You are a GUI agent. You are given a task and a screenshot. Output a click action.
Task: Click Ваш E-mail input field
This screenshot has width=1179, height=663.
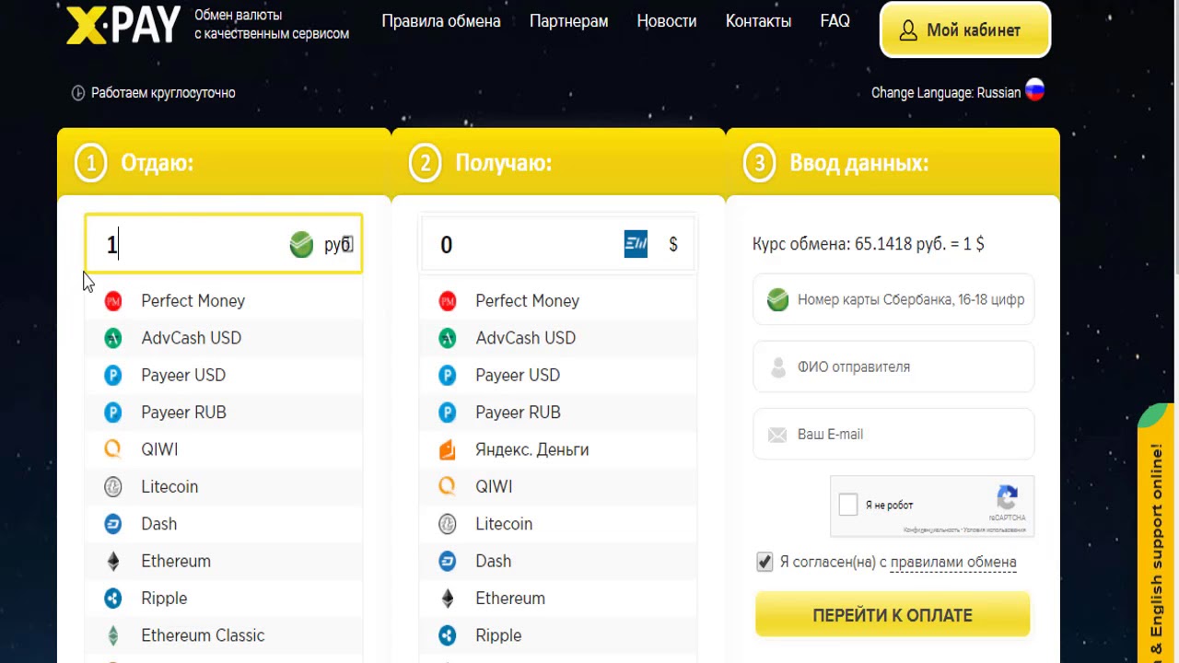point(893,434)
